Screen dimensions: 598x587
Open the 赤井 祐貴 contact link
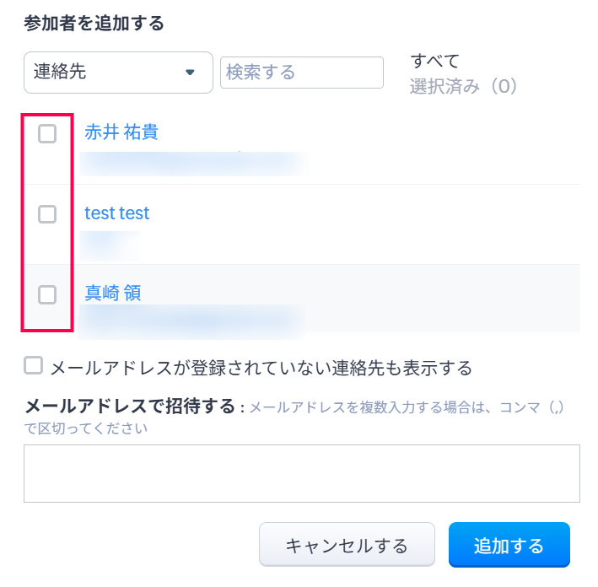pos(121,132)
